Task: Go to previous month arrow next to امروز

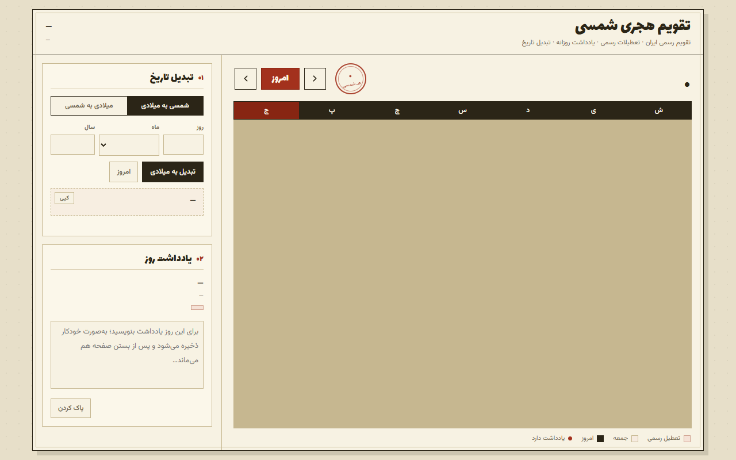Action: [315, 79]
